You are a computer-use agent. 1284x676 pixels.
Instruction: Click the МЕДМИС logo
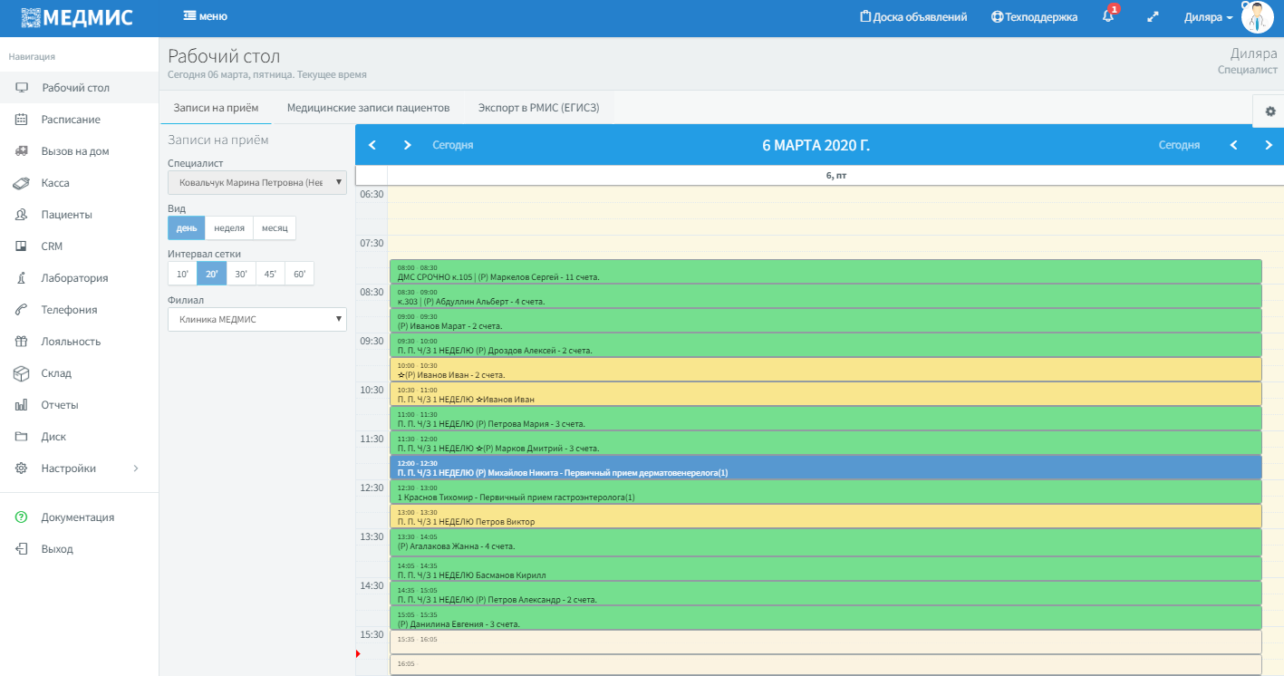point(76,17)
